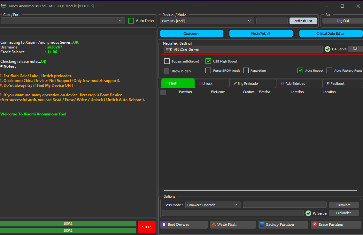Screen dimensions: 363x235
Task: Maximize the Xiaomi Anonymous Tool window
Action: (x=342, y=6)
